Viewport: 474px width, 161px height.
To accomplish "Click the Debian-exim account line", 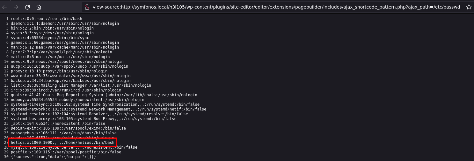I will click(x=68, y=128).
